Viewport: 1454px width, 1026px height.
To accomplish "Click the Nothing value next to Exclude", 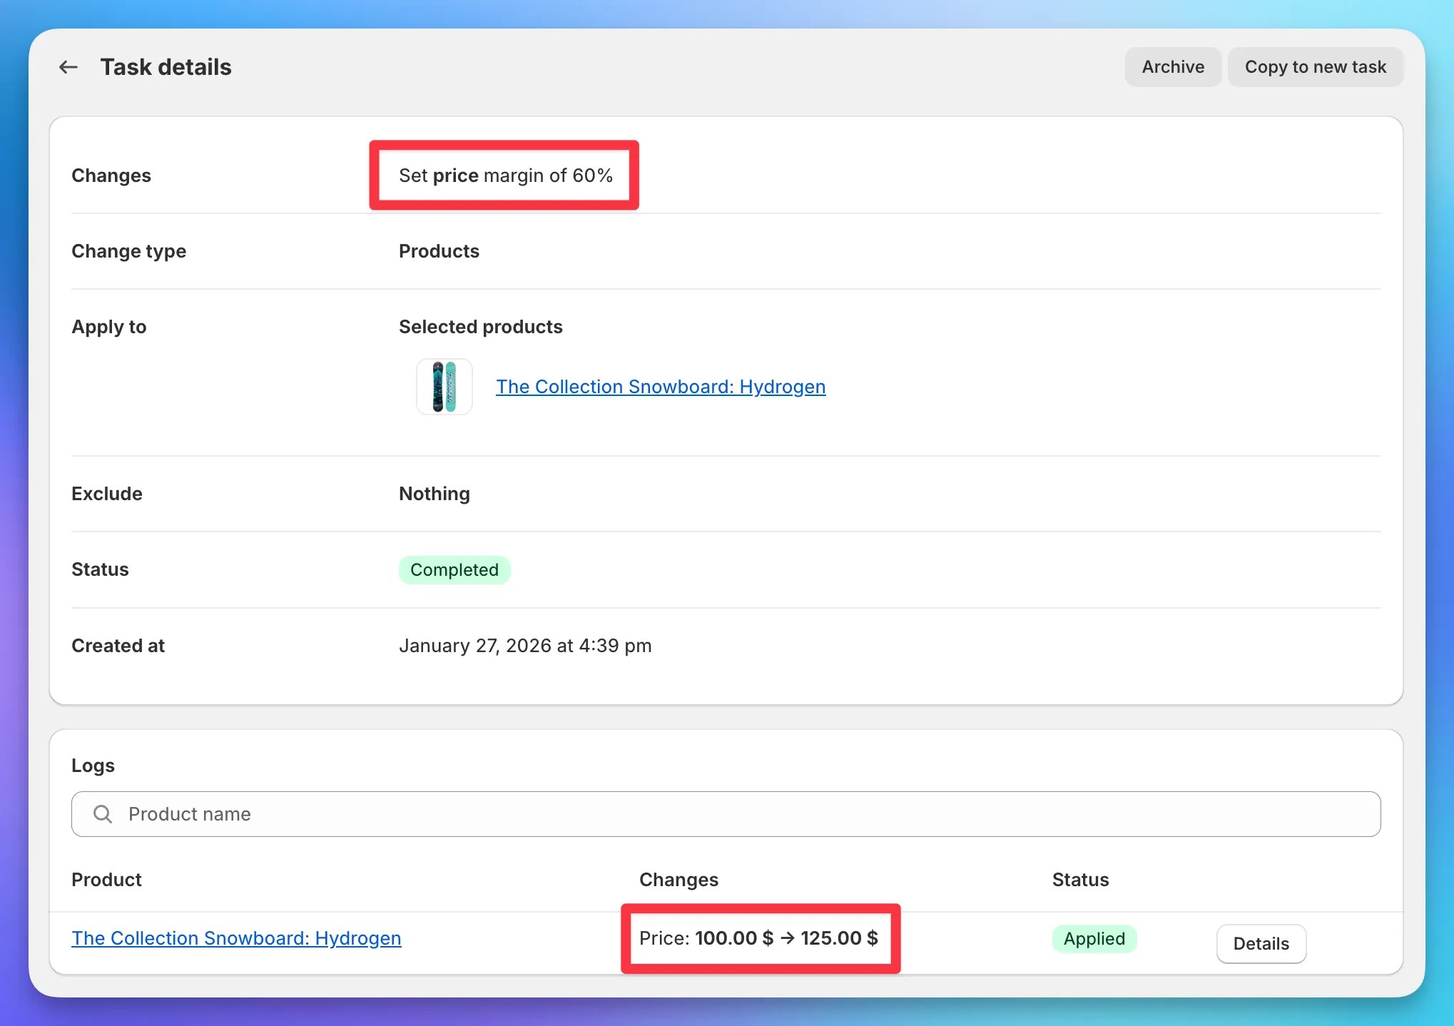I will pyautogui.click(x=434, y=493).
